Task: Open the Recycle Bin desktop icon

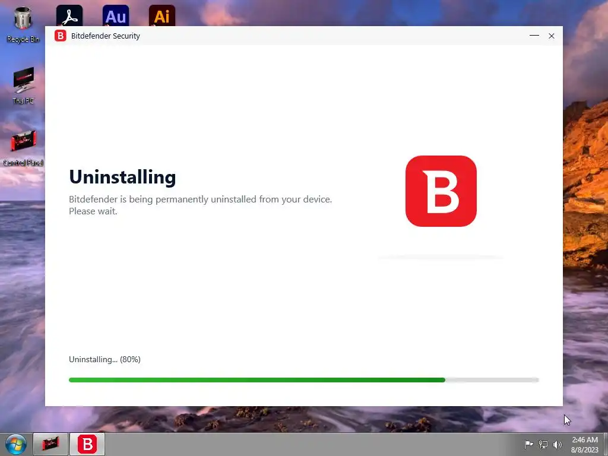Action: (x=23, y=24)
